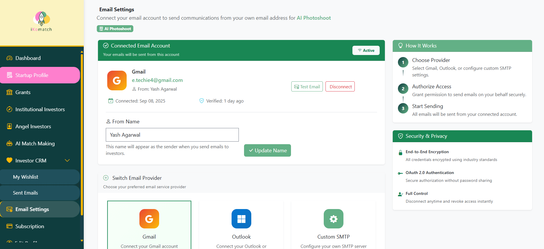Click the Security & Privacy shield icon

401,136
